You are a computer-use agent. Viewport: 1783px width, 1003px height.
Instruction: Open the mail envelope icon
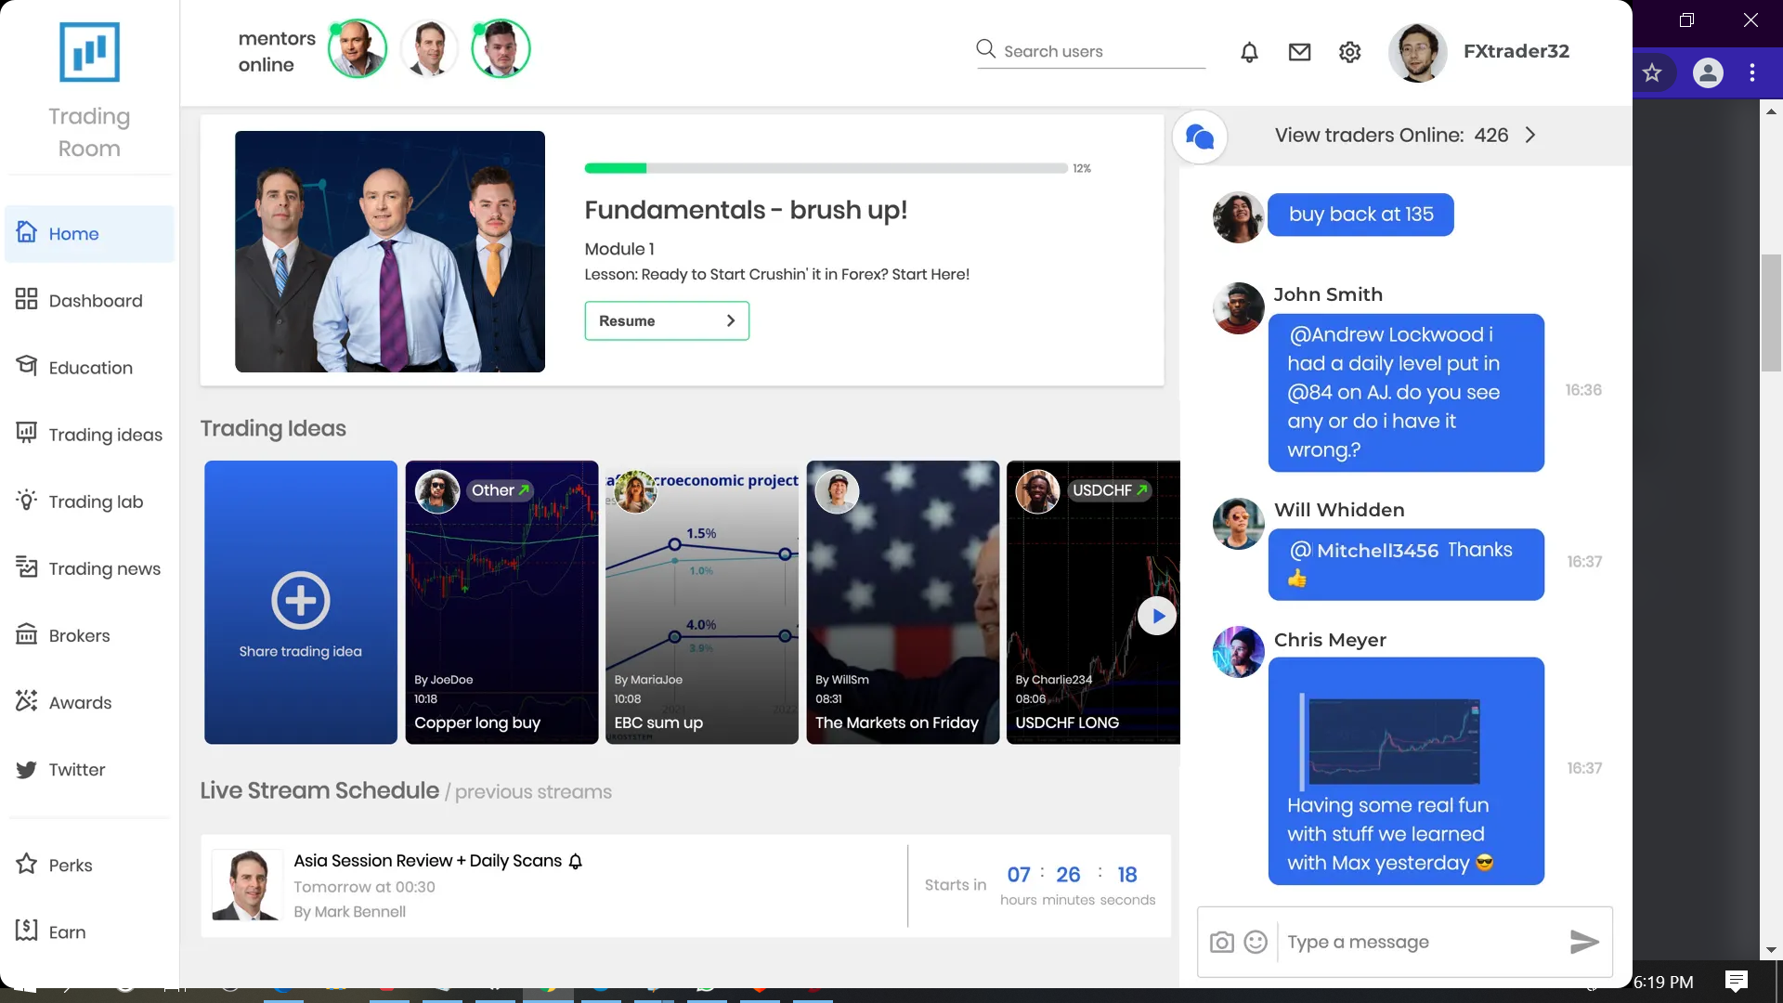(1299, 52)
